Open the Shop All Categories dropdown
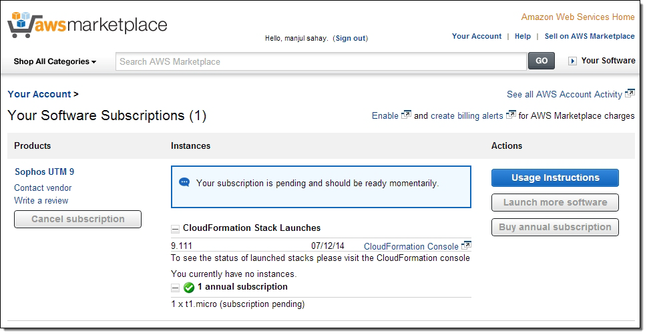 tap(55, 61)
